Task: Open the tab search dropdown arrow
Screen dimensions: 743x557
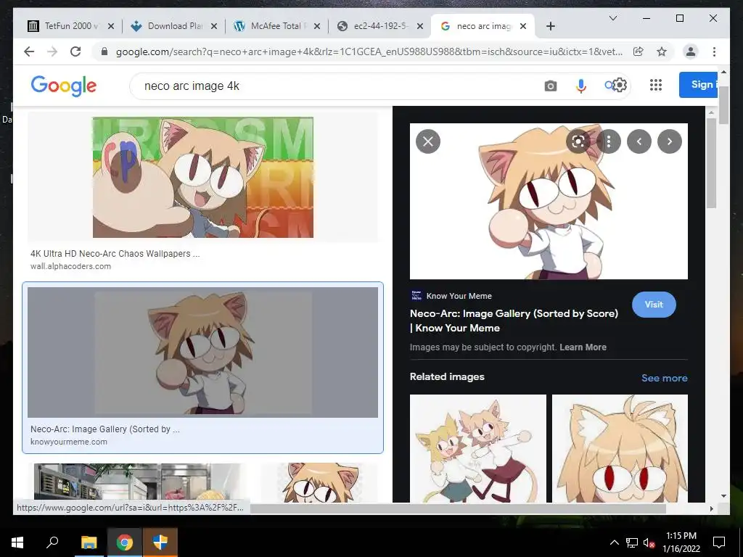Action: 612,18
